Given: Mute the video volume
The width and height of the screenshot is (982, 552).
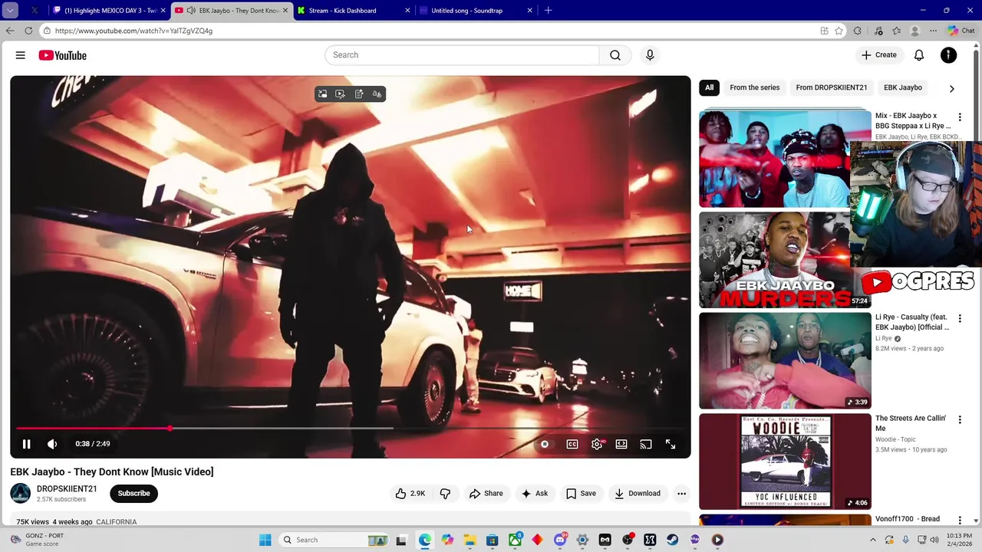Looking at the screenshot, I should (x=52, y=444).
